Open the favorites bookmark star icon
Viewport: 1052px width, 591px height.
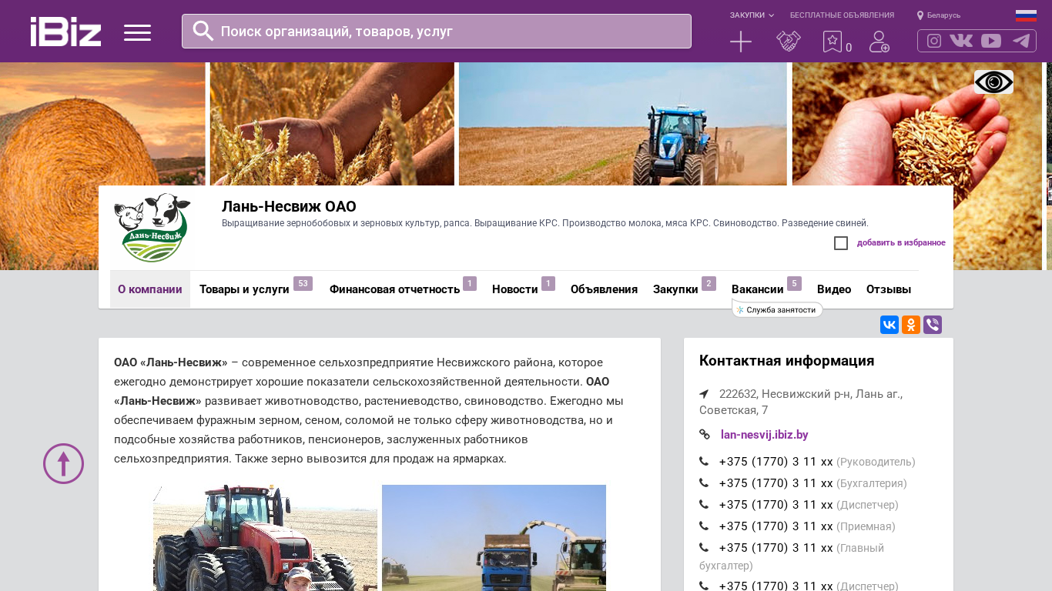[833, 42]
